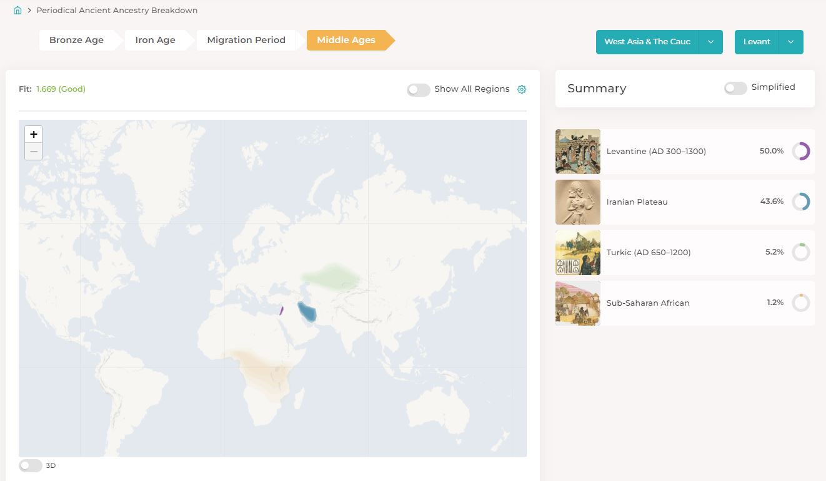Click the 5.2% Turkic value

(x=775, y=252)
